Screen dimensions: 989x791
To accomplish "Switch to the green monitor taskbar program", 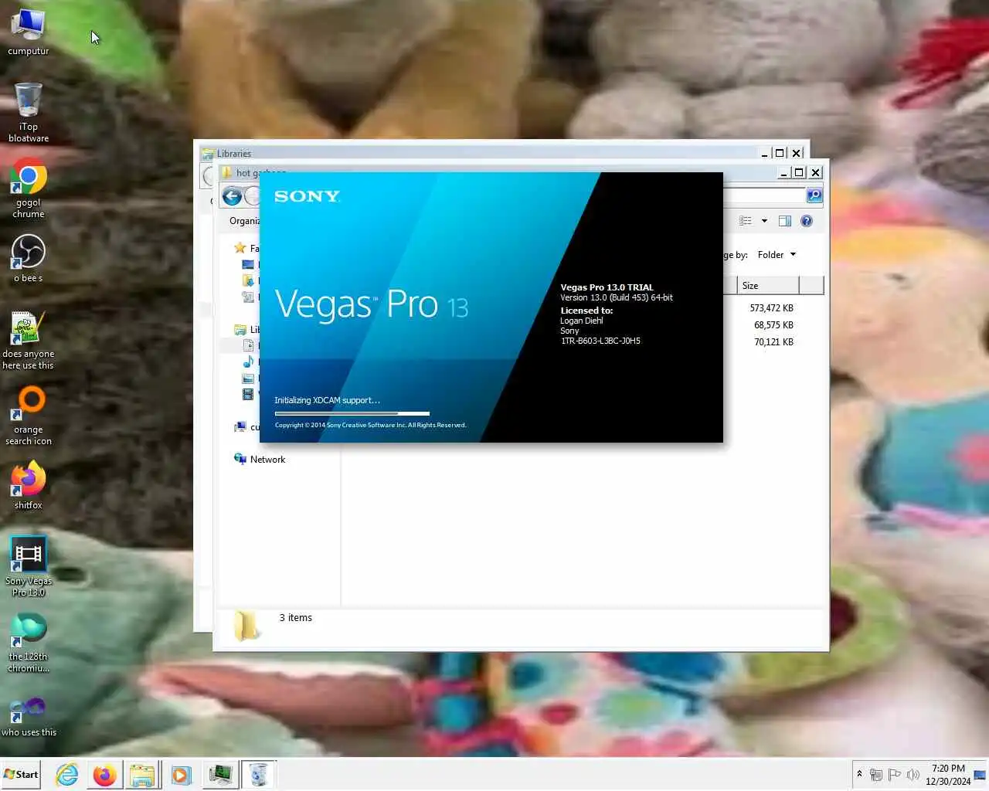I will pyautogui.click(x=220, y=775).
